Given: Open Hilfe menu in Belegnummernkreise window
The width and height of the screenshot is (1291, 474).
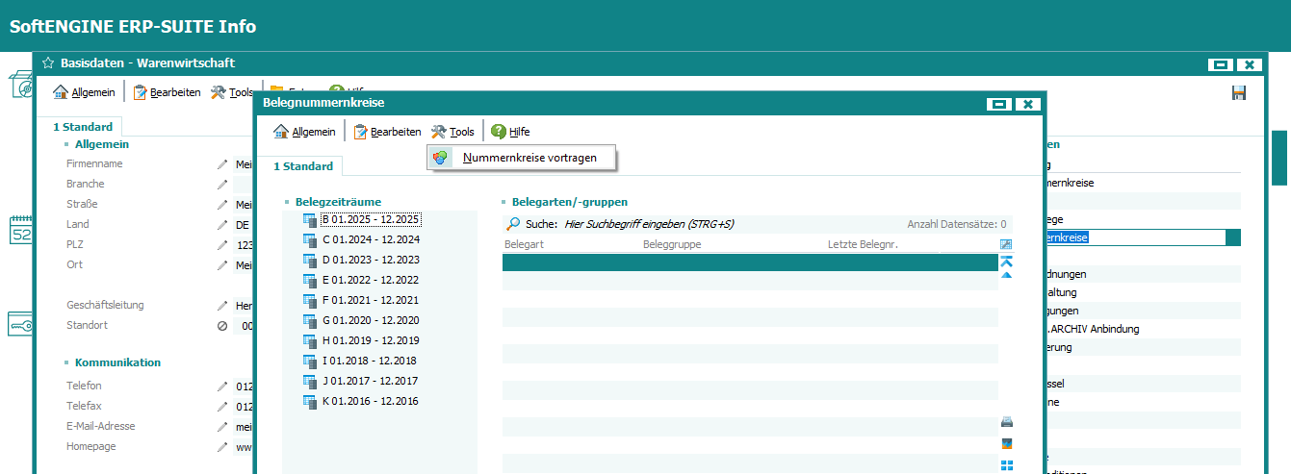Looking at the screenshot, I should (510, 132).
